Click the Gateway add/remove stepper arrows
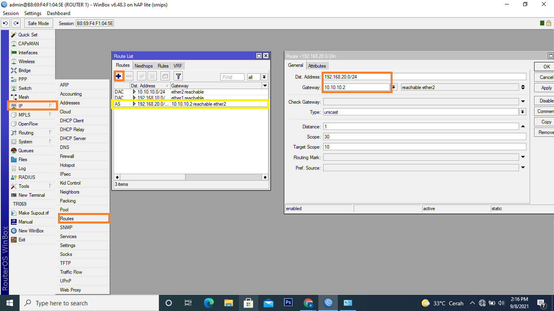The width and height of the screenshot is (554, 311). (x=523, y=87)
